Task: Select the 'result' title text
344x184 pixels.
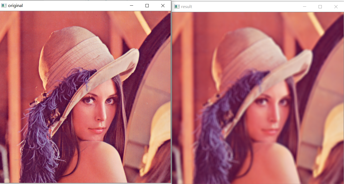Action: [186, 7]
